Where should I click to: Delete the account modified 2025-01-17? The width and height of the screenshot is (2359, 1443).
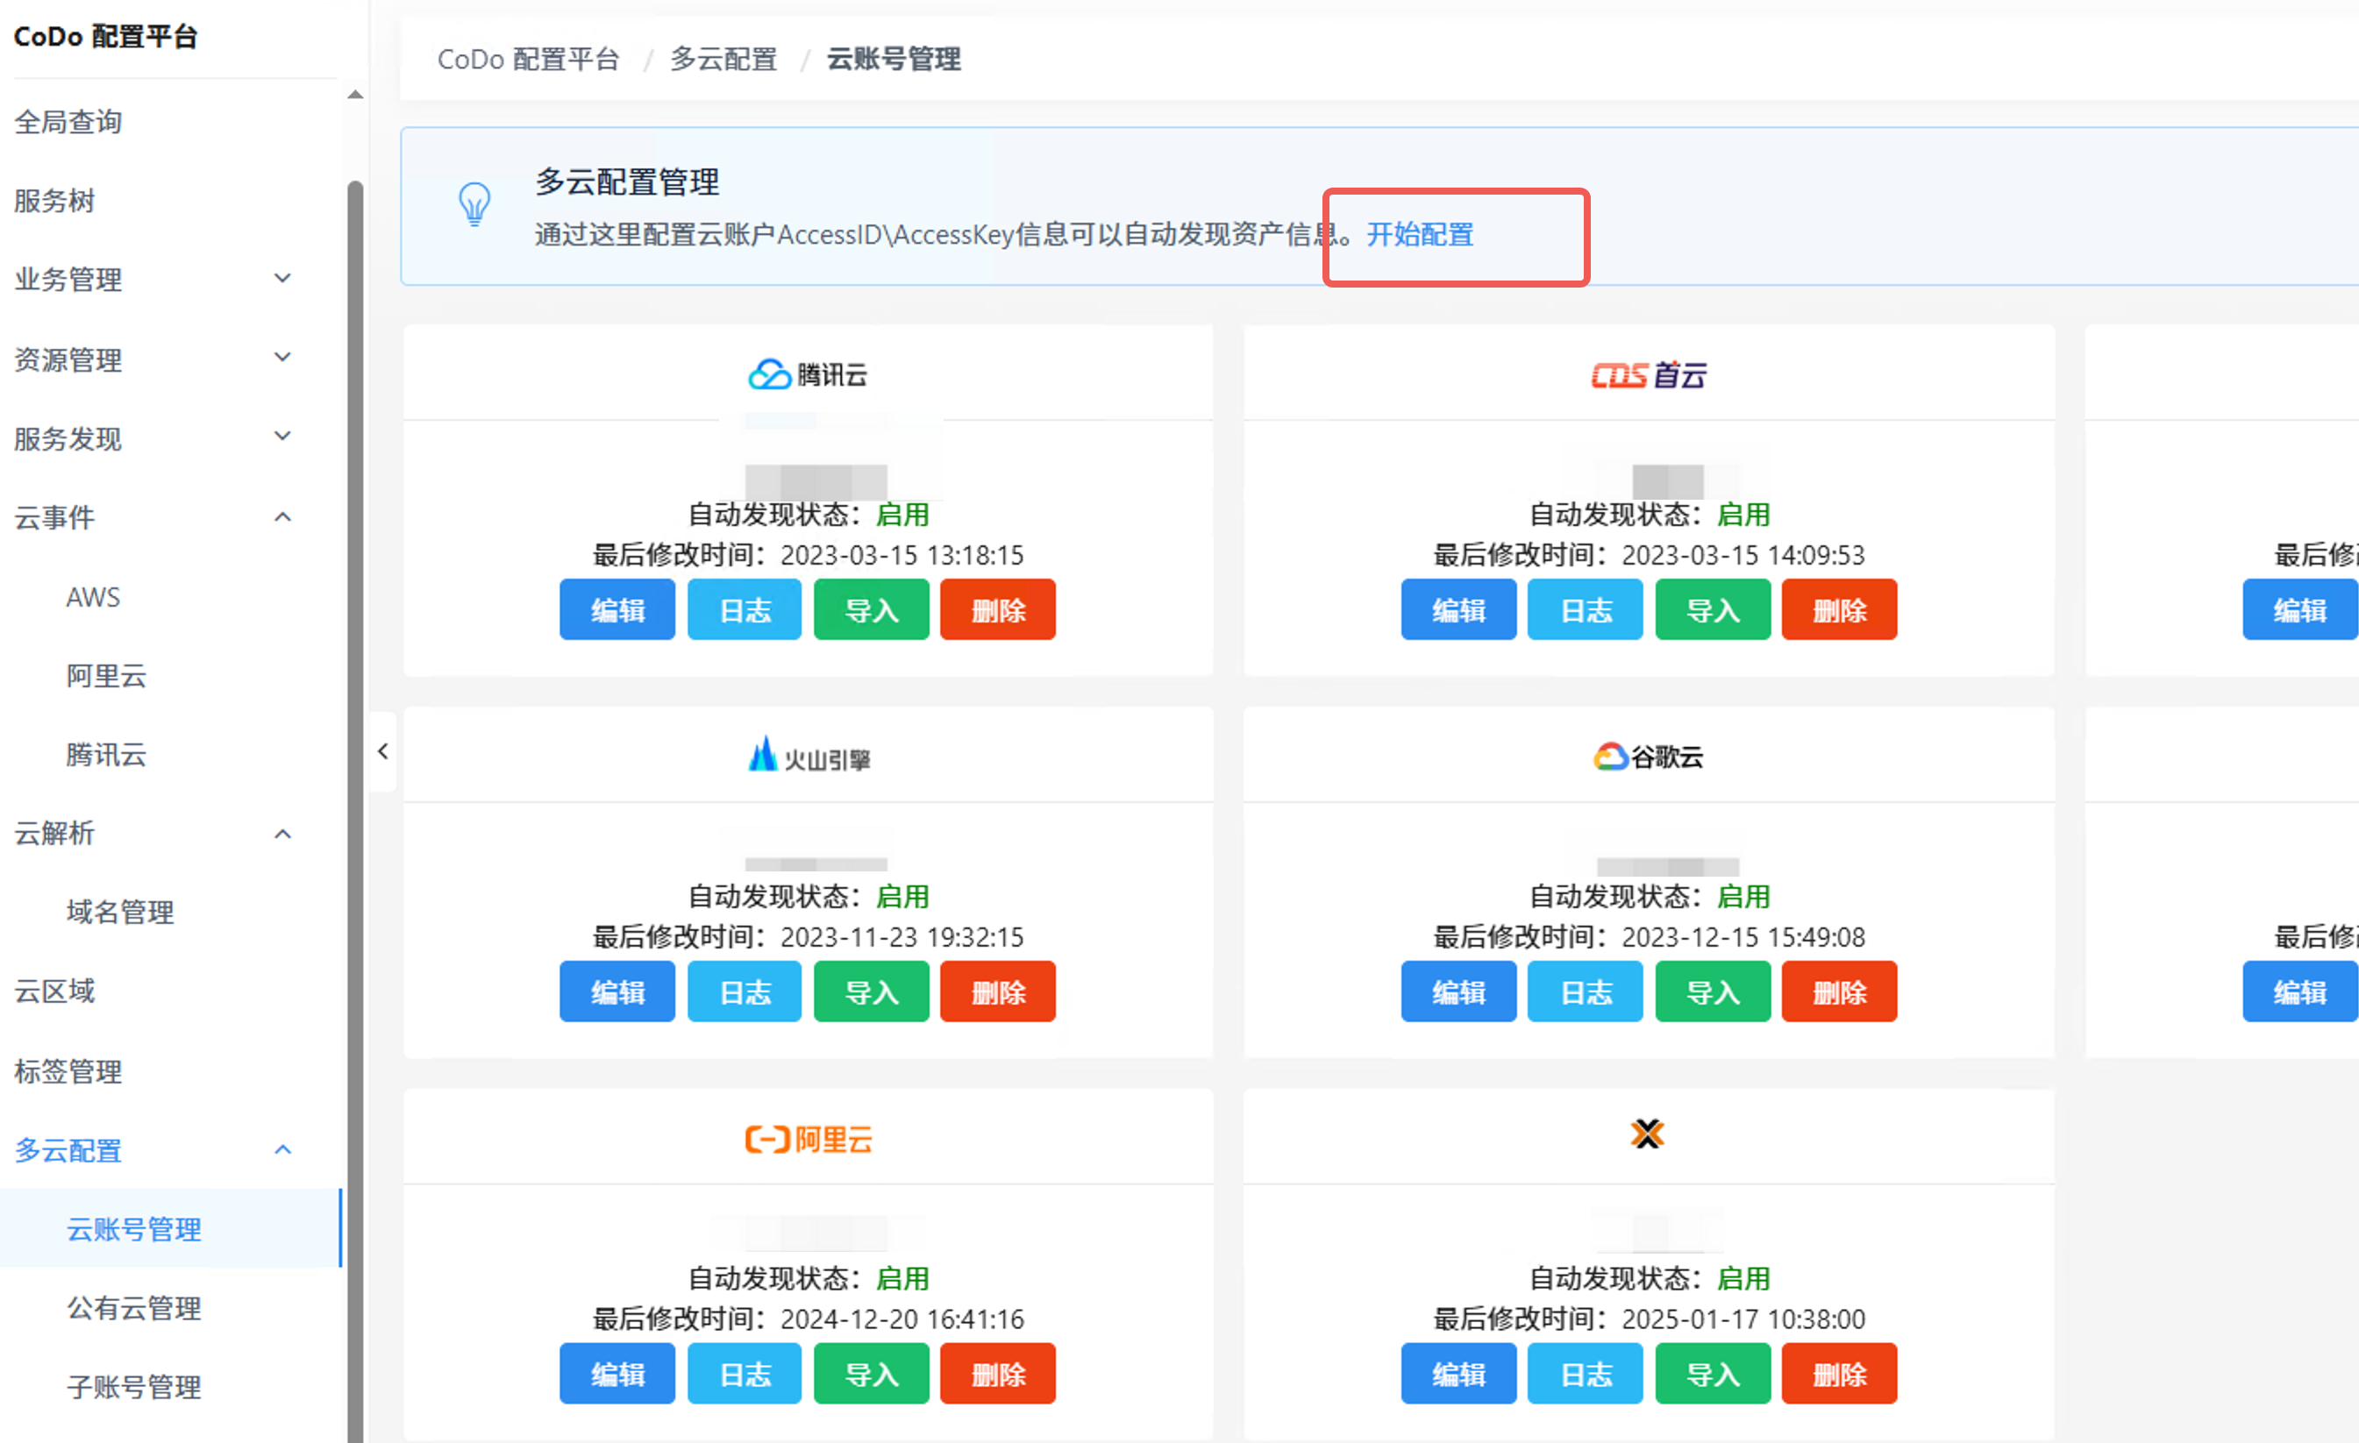pos(1839,1373)
